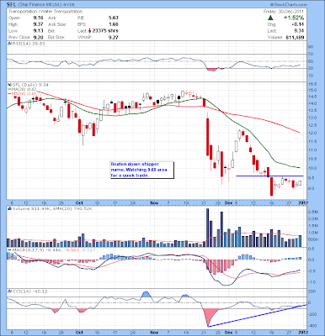Image resolution: width=325 pixels, height=336 pixels.
Task: Click the bar icon before Volume label
Action: click(x=9, y=208)
